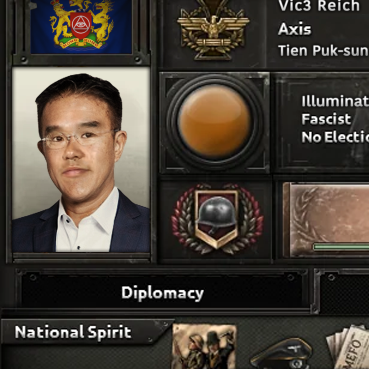Open Tien Puk-sun's leader portrait
This screenshot has width=369, height=369.
tap(81, 160)
